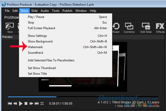Open the Help menu
166x111 pixels.
pos(93,11)
